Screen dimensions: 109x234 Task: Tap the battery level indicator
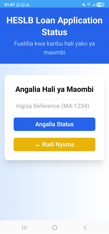[x=100, y=5]
